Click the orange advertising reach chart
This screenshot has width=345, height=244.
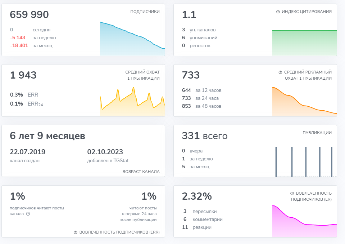[x=304, y=103]
